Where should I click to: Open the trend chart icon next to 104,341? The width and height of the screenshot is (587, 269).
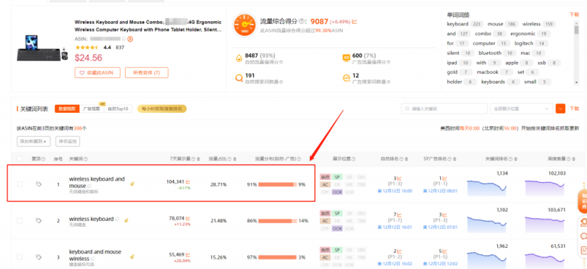coord(188,181)
